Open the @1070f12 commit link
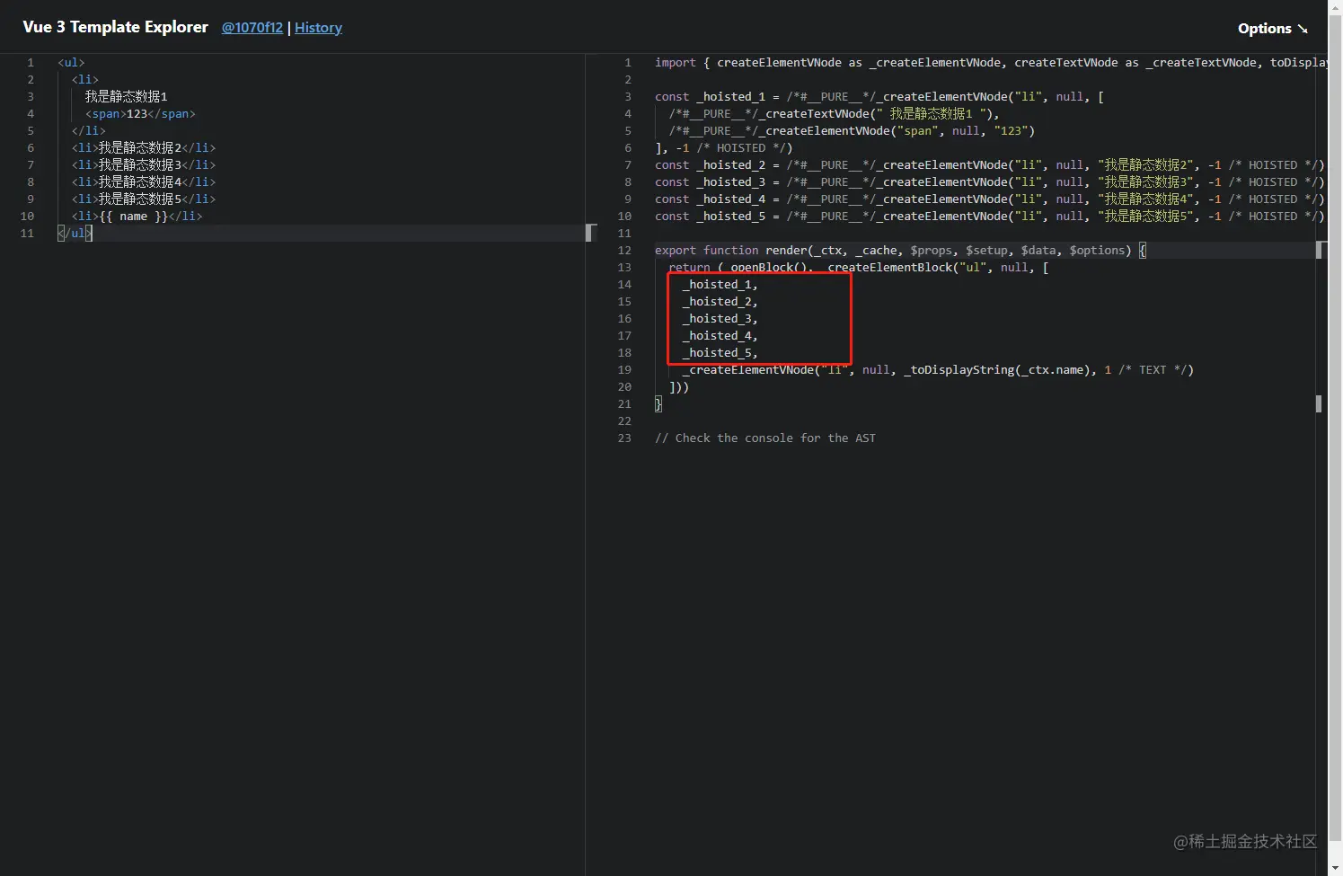 252,28
